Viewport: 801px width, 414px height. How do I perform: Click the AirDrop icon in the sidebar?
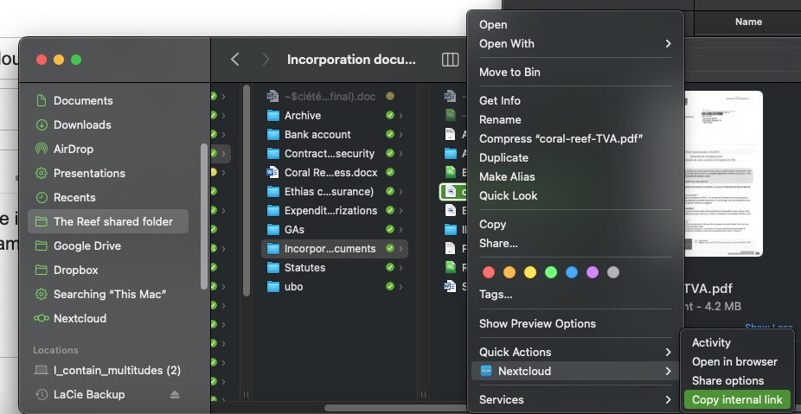coord(41,149)
